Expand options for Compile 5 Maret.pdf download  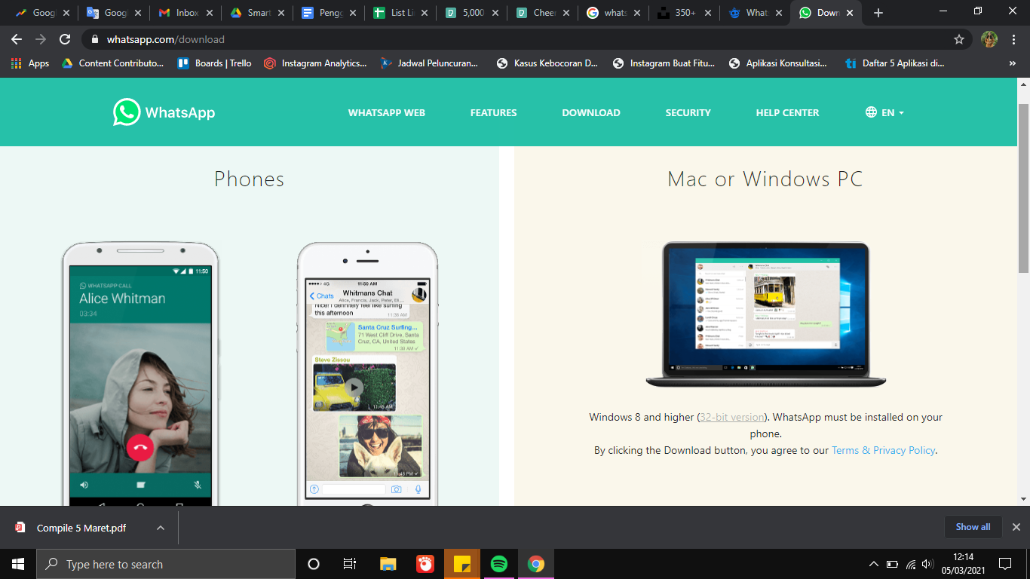point(160,528)
